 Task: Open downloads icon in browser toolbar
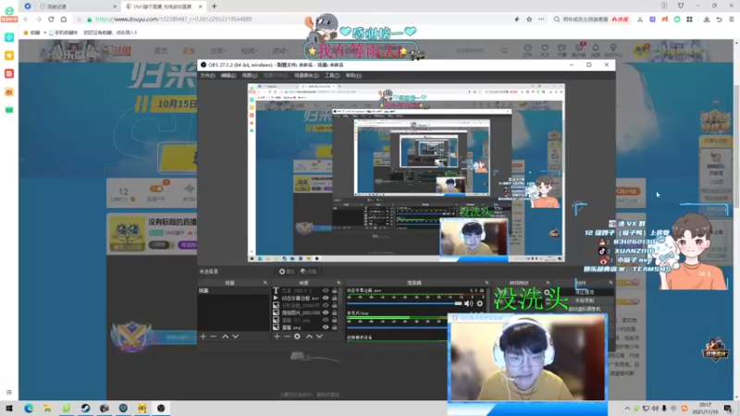point(707,19)
